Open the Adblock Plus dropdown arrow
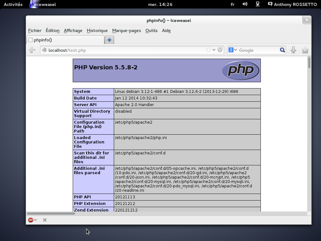Image resolution: width=321 pixels, height=241 pixels. pos(35,220)
